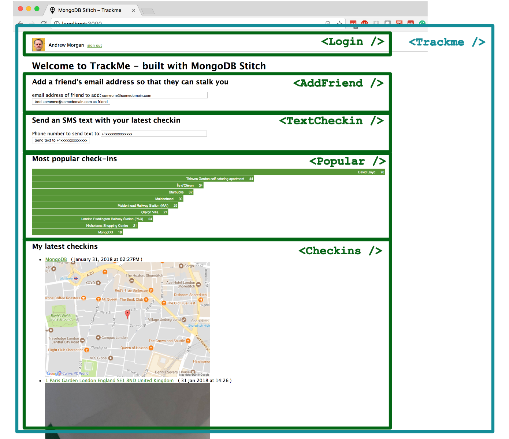This screenshot has height=439, width=509.
Task: Click the Send text to +1xxxxxxxxxxxxxxx button
Action: click(x=61, y=140)
